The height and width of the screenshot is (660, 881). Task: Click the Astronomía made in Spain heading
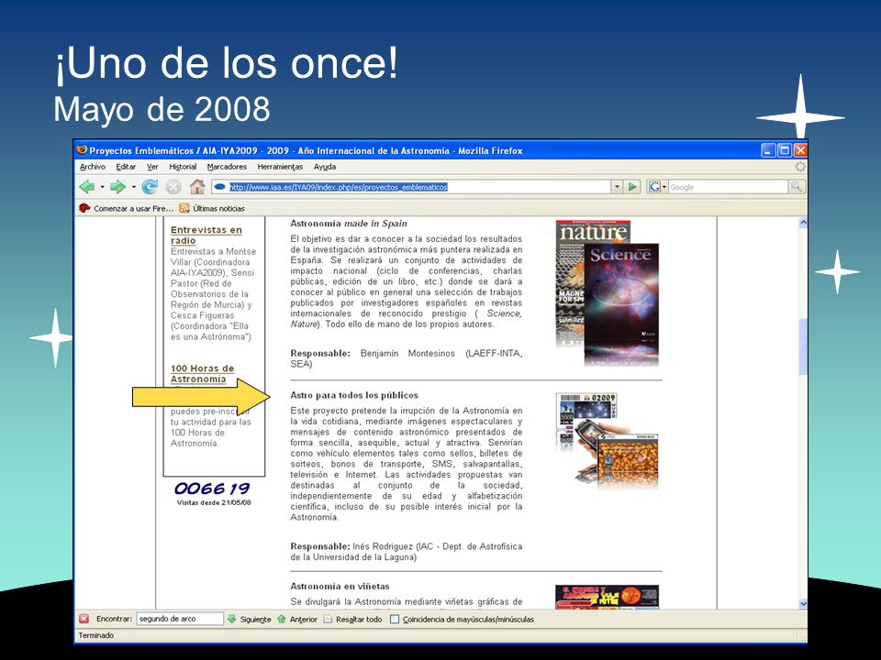pos(349,224)
